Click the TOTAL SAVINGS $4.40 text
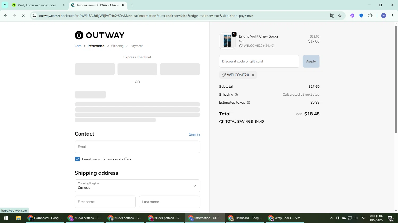398x223 pixels. click(244, 122)
